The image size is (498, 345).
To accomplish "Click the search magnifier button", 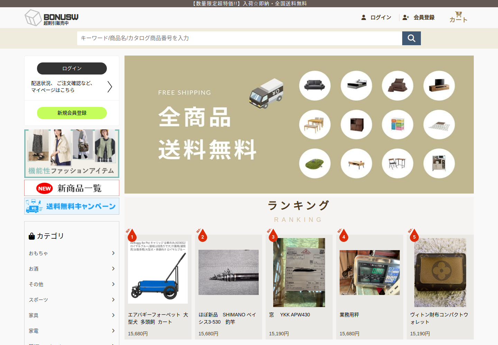I will click(412, 38).
